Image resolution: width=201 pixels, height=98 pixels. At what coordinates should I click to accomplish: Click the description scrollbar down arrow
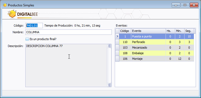[x=109, y=85]
